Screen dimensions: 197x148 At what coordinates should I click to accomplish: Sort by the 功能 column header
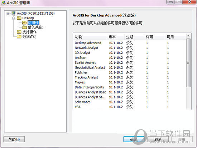click(x=90, y=37)
